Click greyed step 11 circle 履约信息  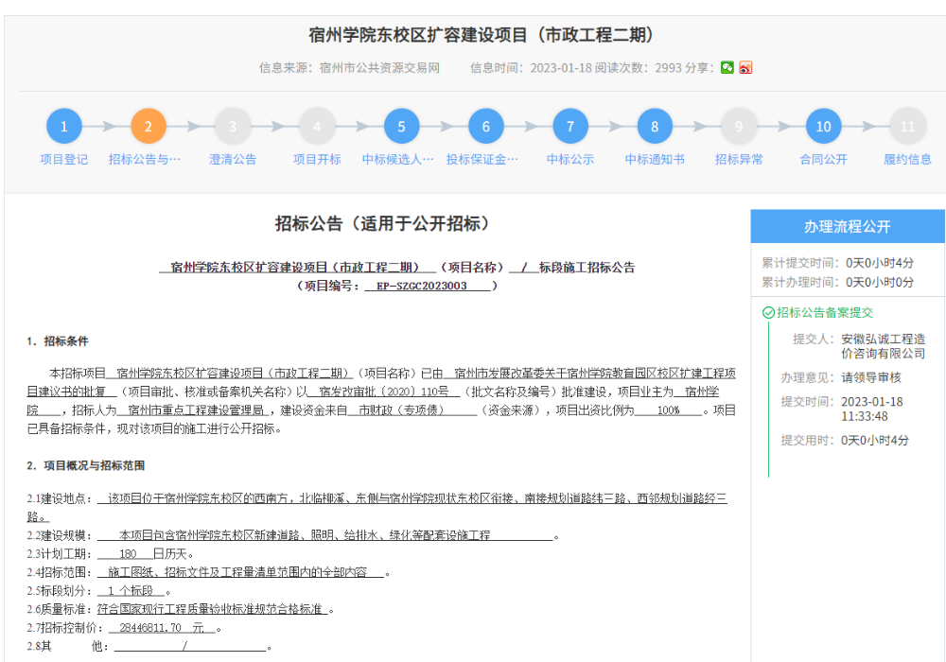point(908,126)
